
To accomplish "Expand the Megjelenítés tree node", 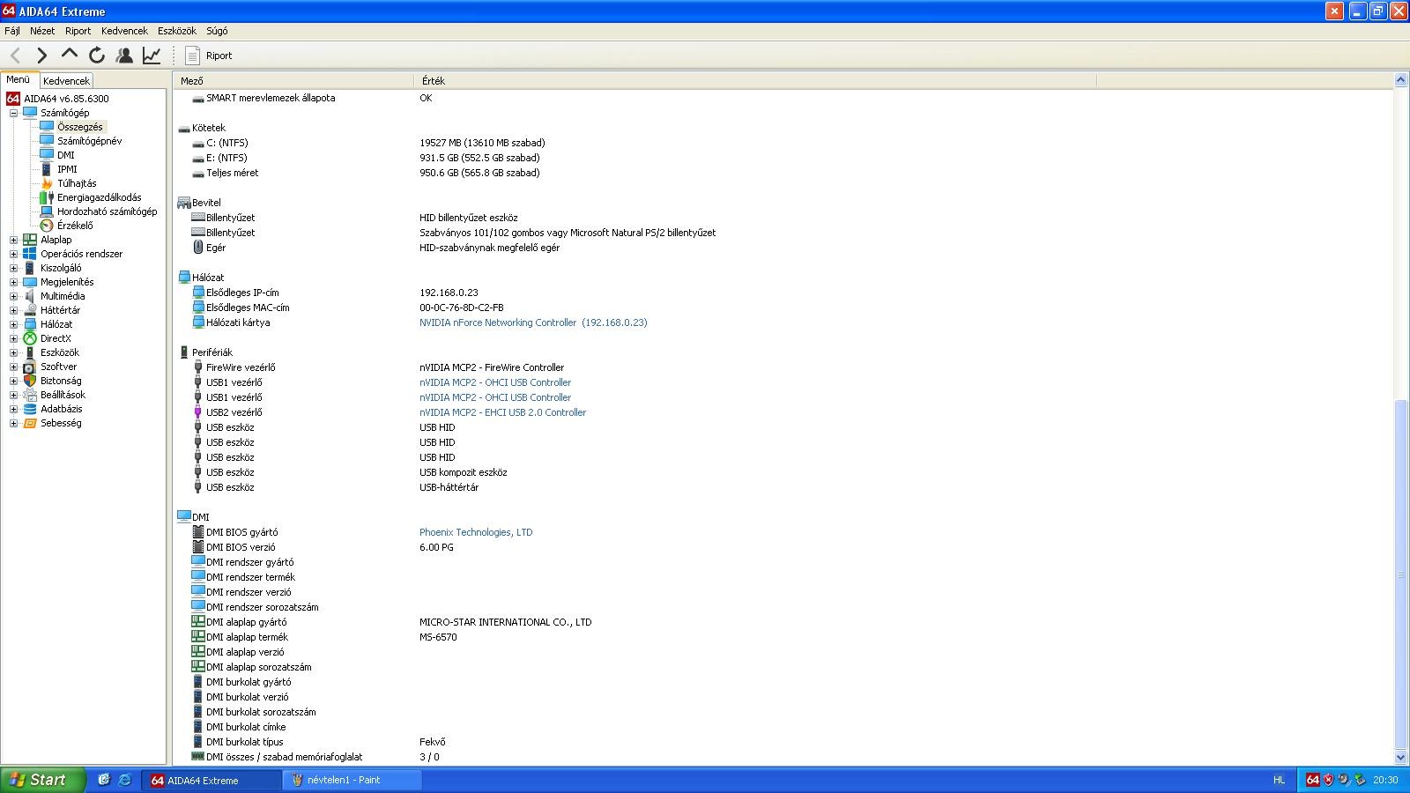I will 13,282.
